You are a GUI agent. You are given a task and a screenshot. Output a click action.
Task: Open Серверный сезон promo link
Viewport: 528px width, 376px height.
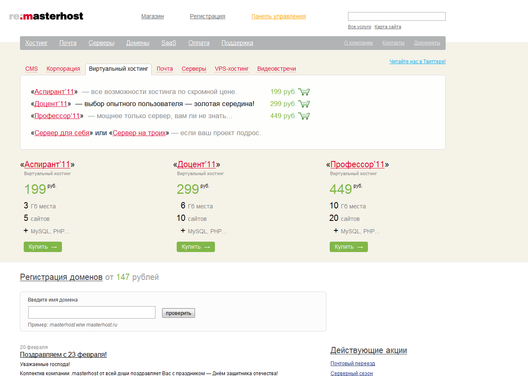click(352, 374)
